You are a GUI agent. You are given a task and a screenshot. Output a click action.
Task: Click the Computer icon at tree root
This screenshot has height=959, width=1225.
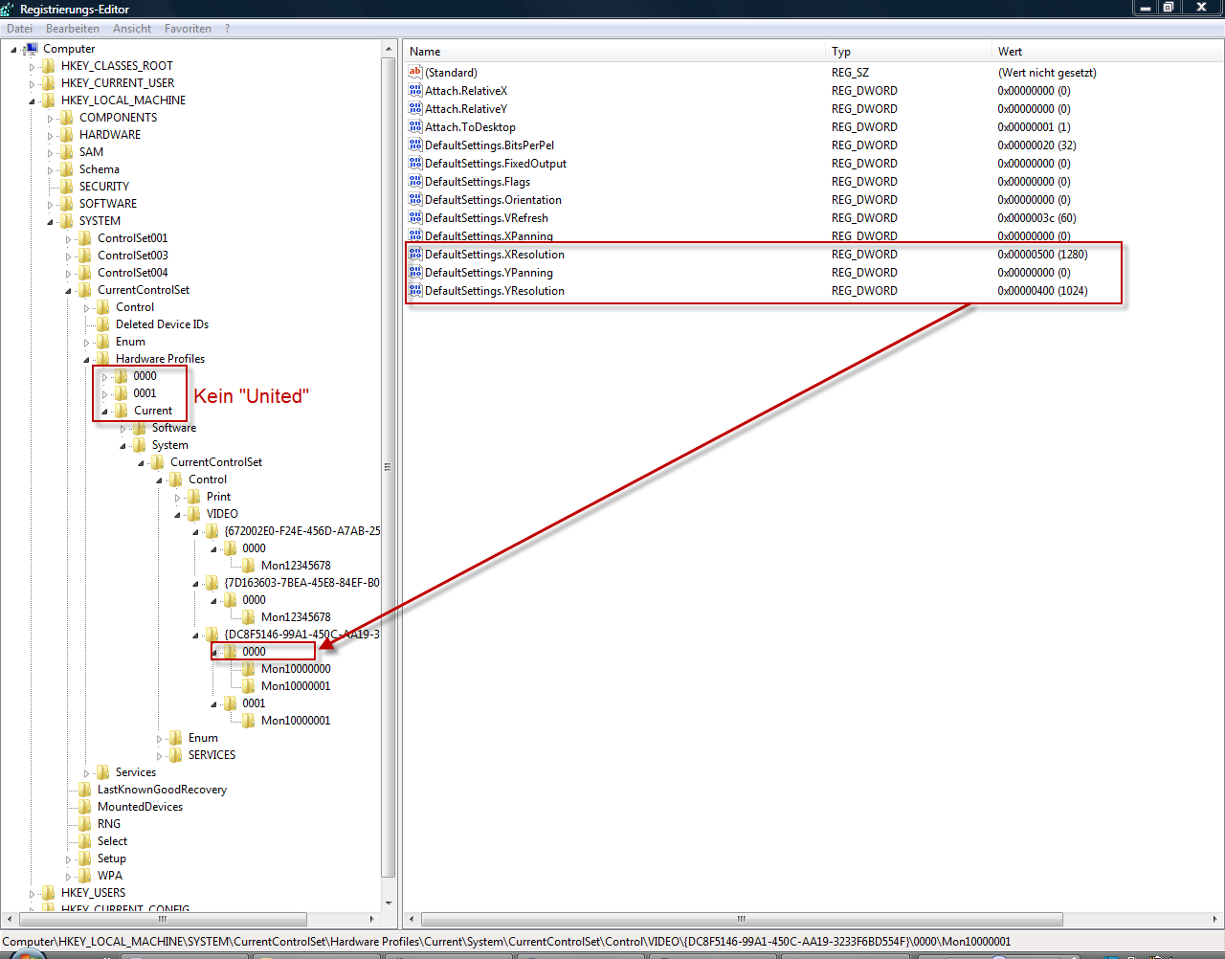pyautogui.click(x=31, y=49)
